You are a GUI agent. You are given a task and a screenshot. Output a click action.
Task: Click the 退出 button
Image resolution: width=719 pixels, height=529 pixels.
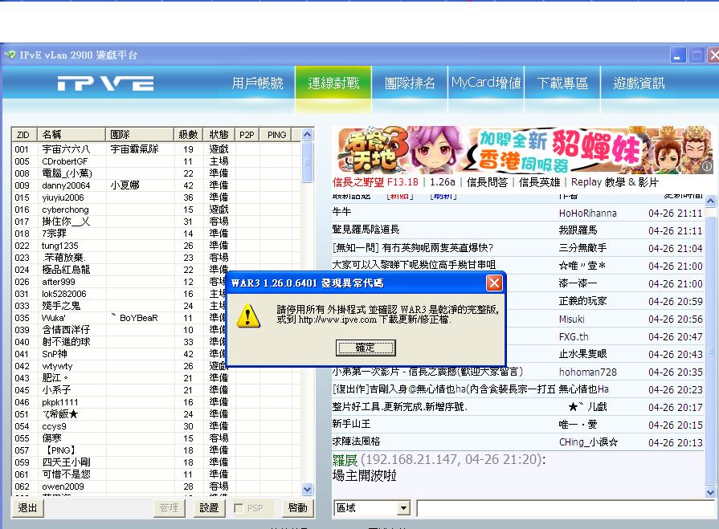pyautogui.click(x=27, y=508)
